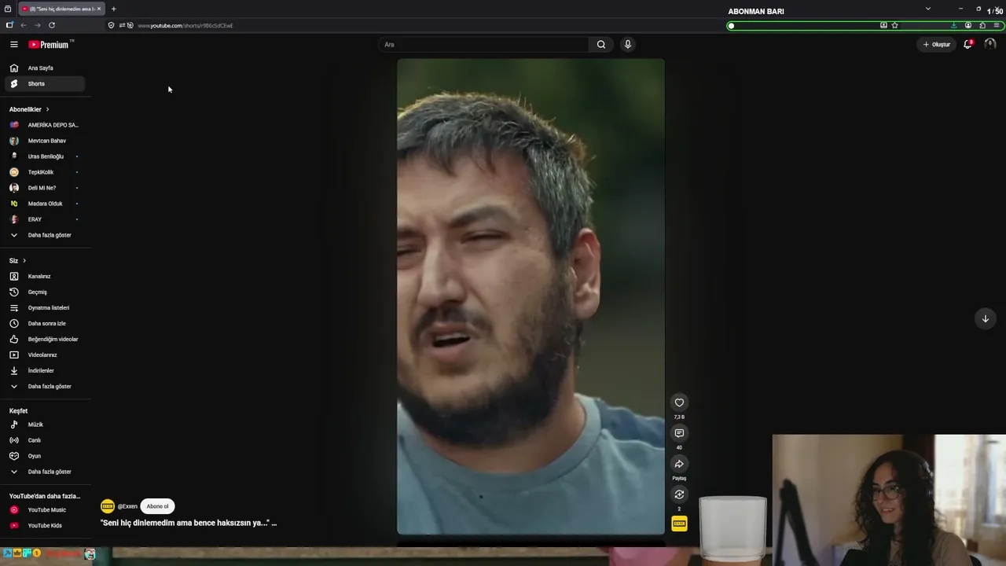Open Videolarınız in the sidebar

(44, 355)
